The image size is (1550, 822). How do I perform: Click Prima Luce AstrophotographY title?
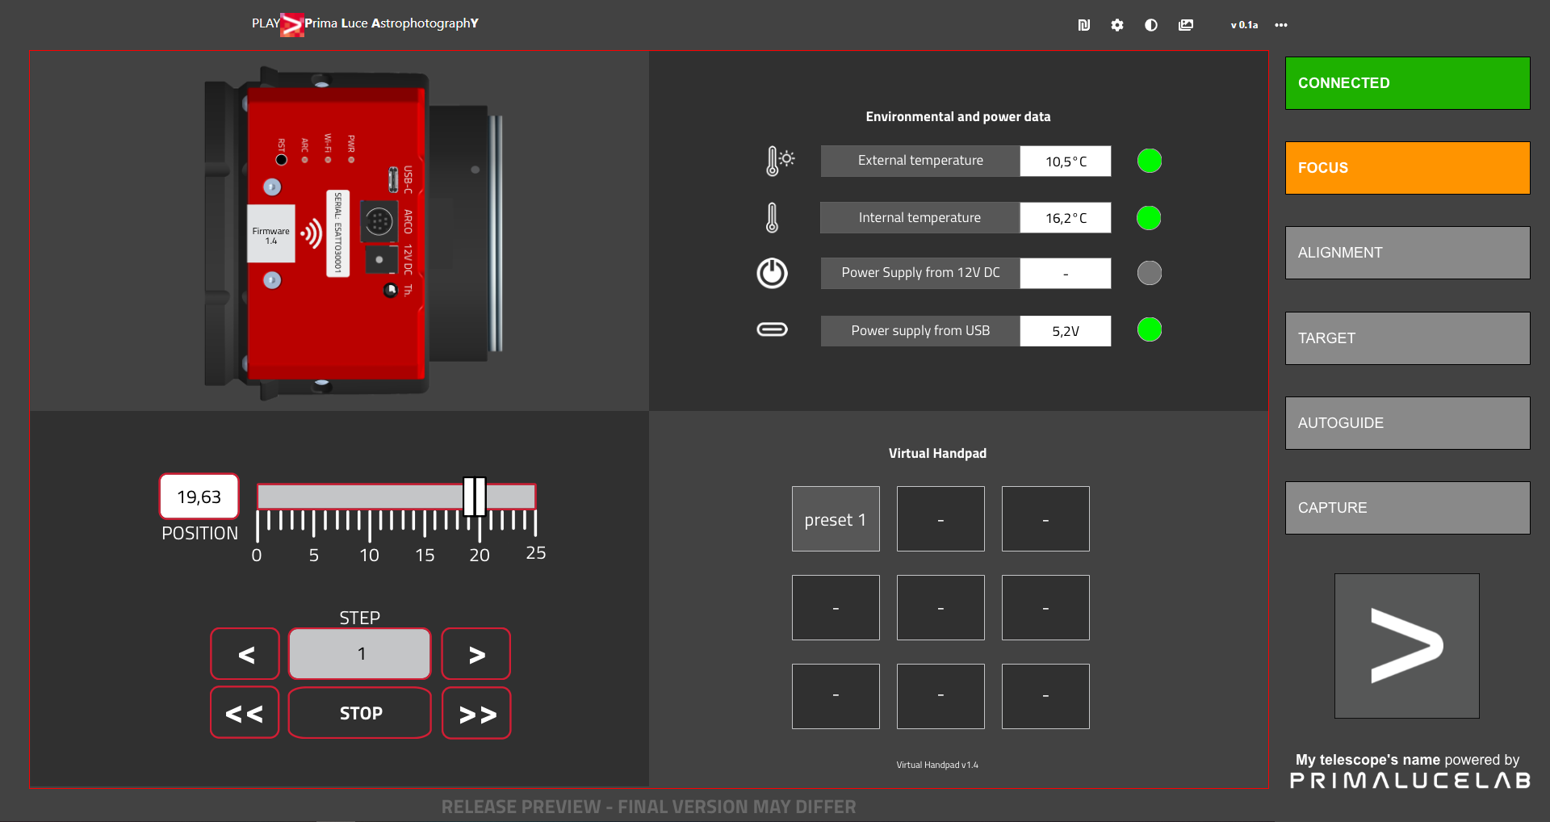(392, 23)
